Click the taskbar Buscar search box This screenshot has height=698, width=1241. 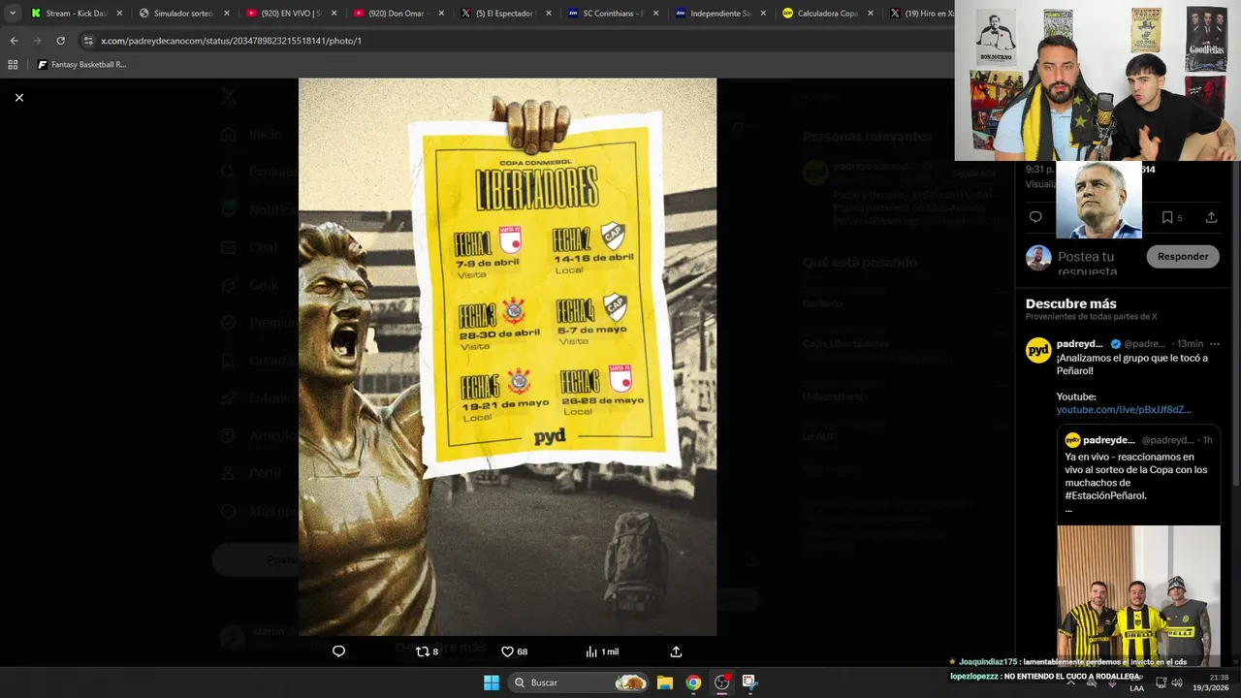tap(578, 682)
